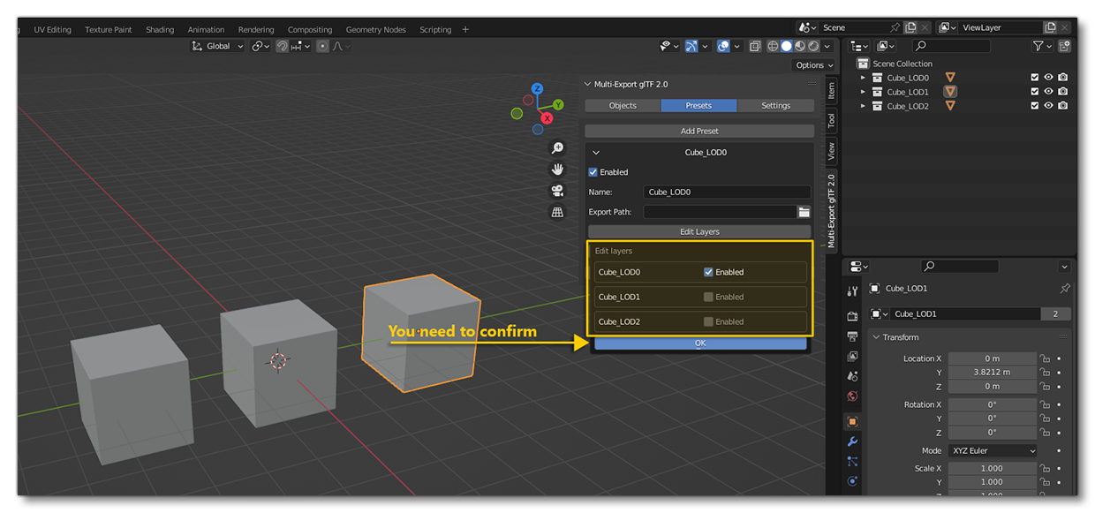1095x513 pixels.
Task: Switch to the Settings tab in Multi-Export
Action: [x=775, y=105]
